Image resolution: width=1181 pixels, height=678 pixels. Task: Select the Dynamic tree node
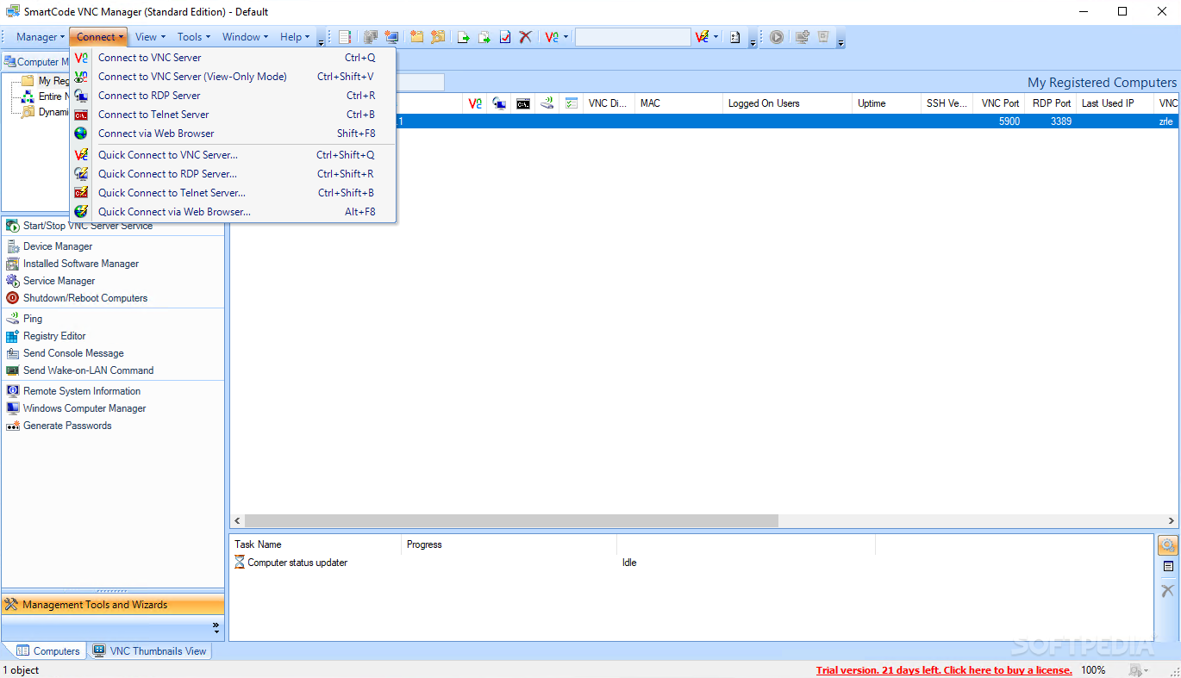pyautogui.click(x=53, y=112)
